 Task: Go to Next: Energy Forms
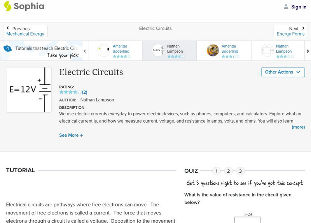290,31
